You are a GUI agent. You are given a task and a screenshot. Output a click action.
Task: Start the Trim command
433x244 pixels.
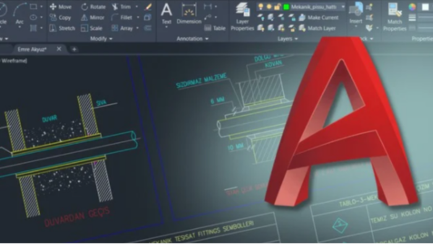click(x=122, y=7)
